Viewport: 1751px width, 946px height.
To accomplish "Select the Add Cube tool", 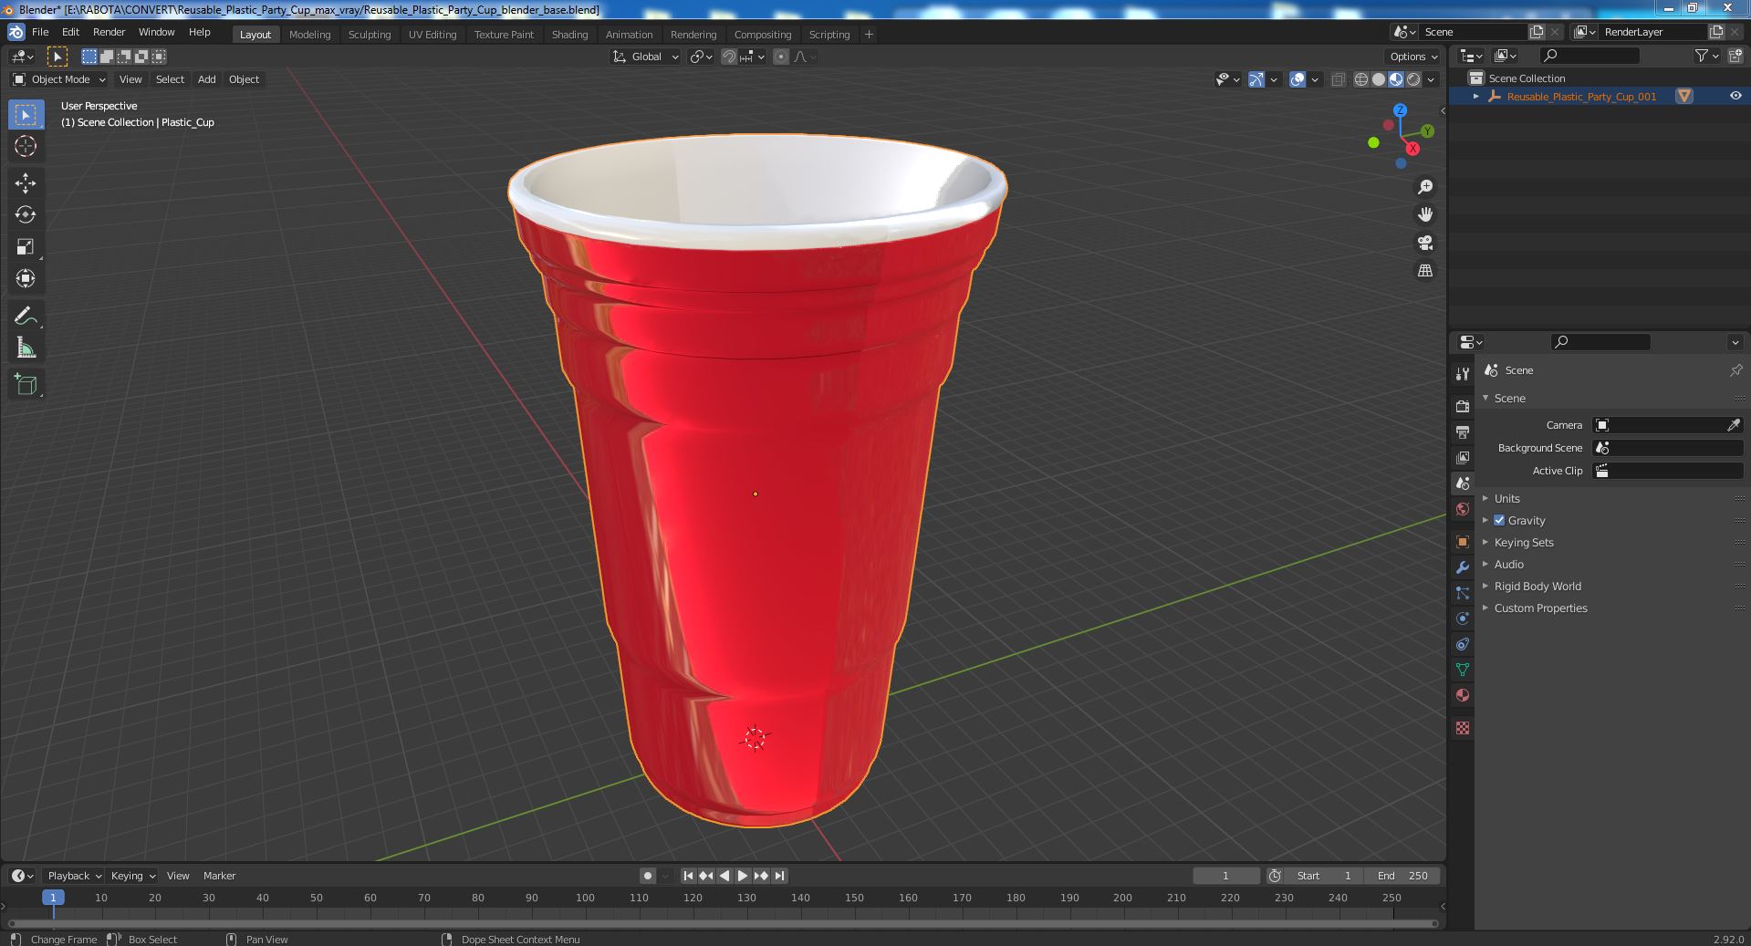I will pyautogui.click(x=26, y=384).
